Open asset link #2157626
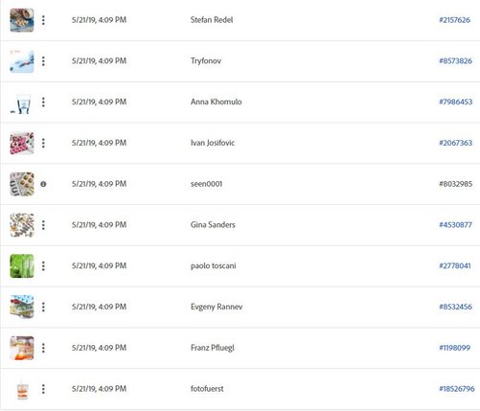Screen dimensions: 480x411 (454, 20)
